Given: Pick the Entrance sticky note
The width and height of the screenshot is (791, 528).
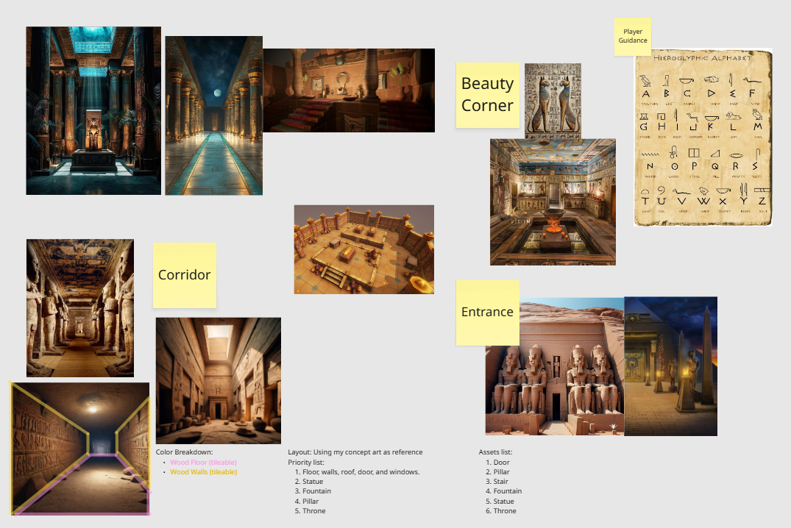Looking at the screenshot, I should click(487, 312).
